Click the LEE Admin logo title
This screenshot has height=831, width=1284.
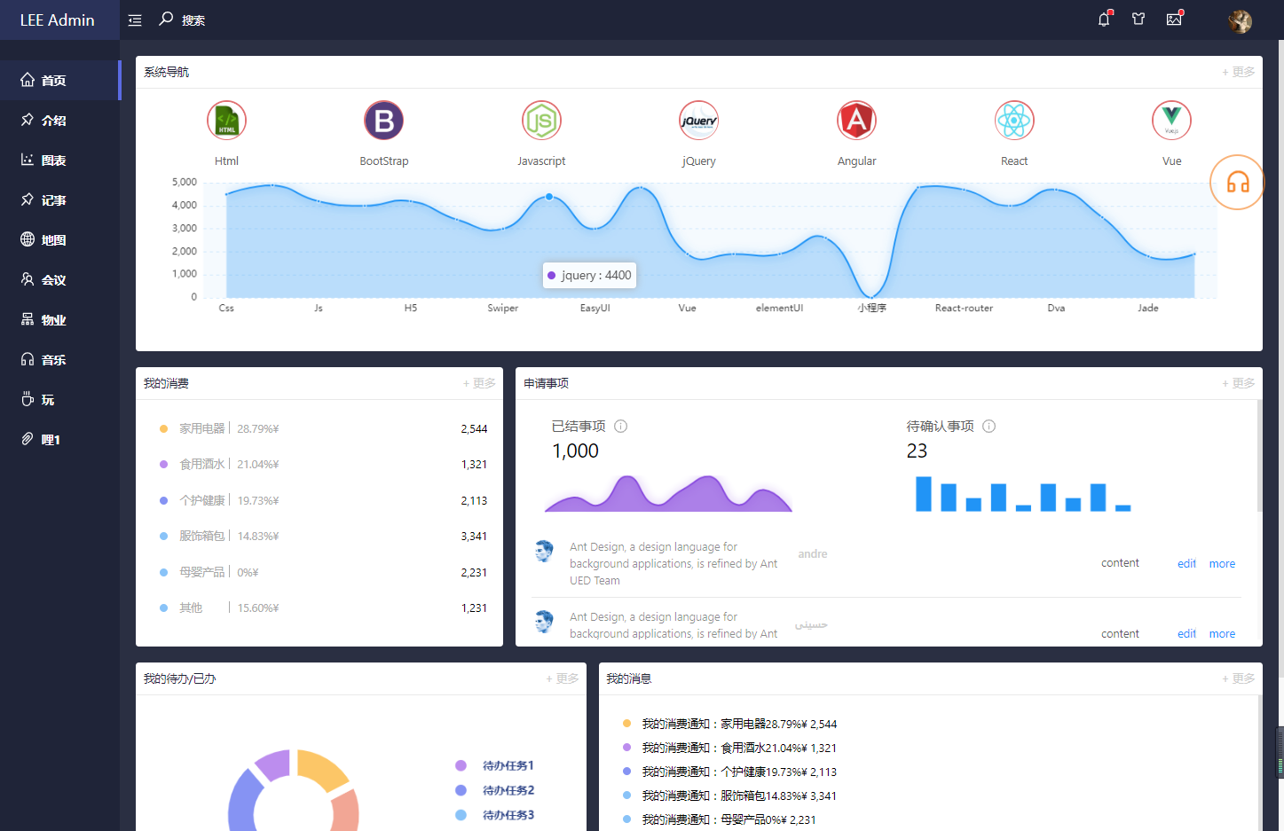[x=58, y=20]
